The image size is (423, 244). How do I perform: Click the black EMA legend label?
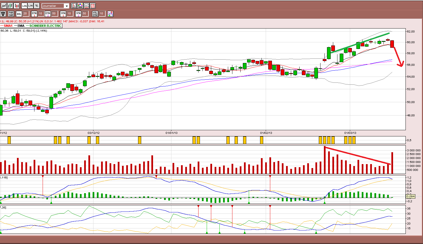pyautogui.click(x=21, y=26)
